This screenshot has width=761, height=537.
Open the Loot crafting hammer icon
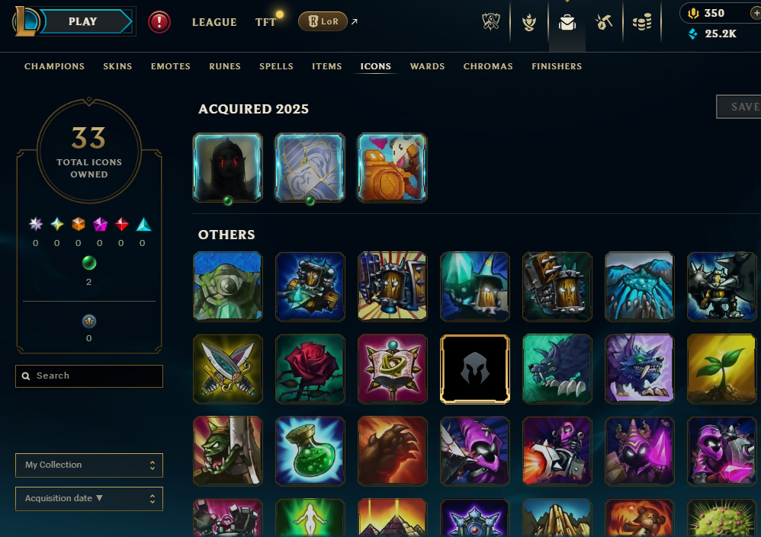604,22
